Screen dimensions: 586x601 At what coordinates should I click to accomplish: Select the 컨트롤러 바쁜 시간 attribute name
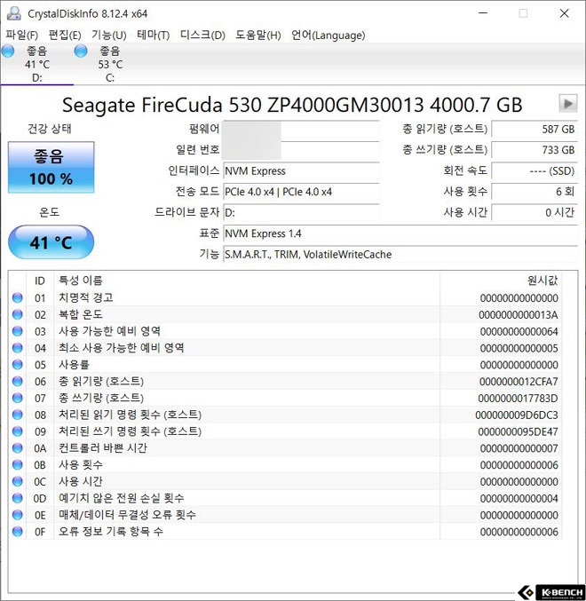pos(103,448)
